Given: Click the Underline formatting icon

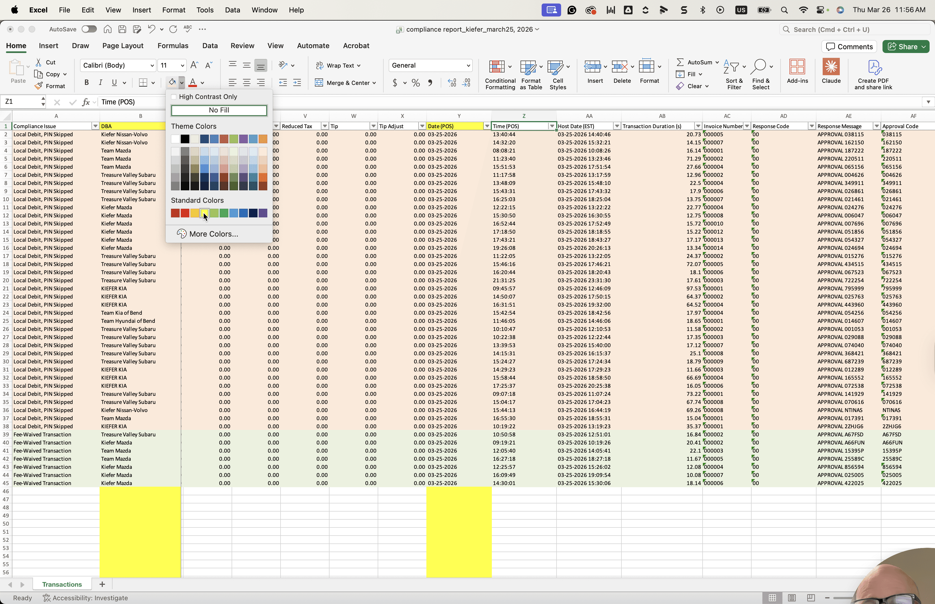Looking at the screenshot, I should click(114, 82).
